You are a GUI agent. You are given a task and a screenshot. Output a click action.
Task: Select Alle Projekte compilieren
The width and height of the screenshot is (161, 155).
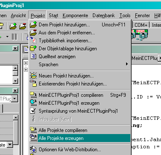(x=80, y=130)
